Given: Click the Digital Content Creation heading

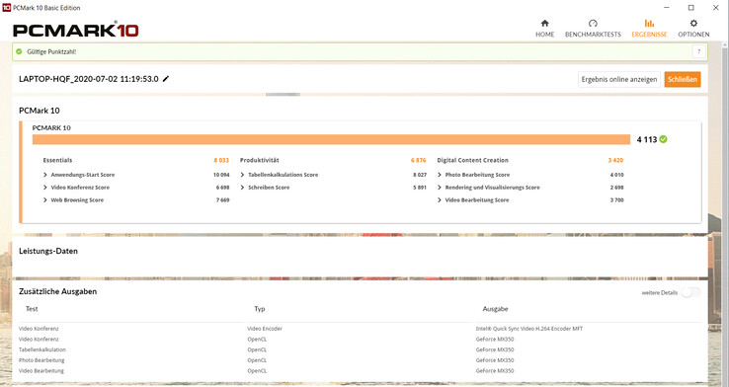Looking at the screenshot, I should [472, 160].
